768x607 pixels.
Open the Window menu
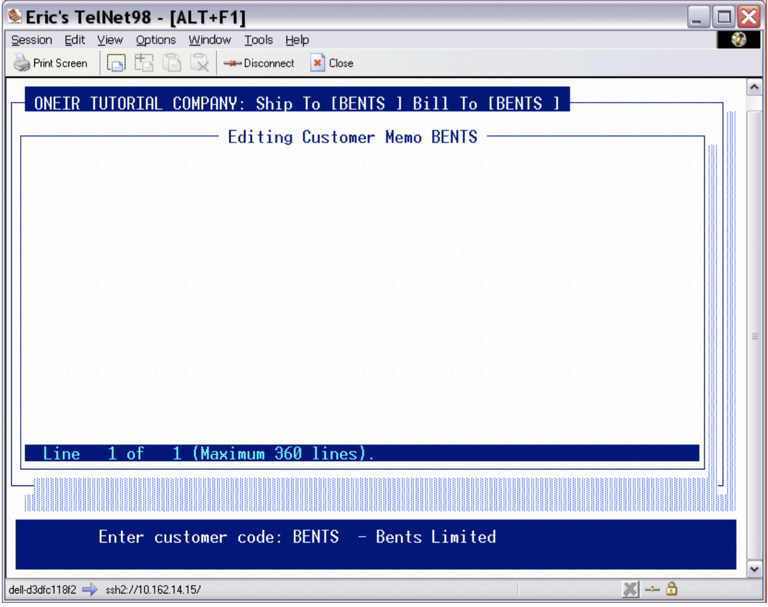click(x=210, y=40)
